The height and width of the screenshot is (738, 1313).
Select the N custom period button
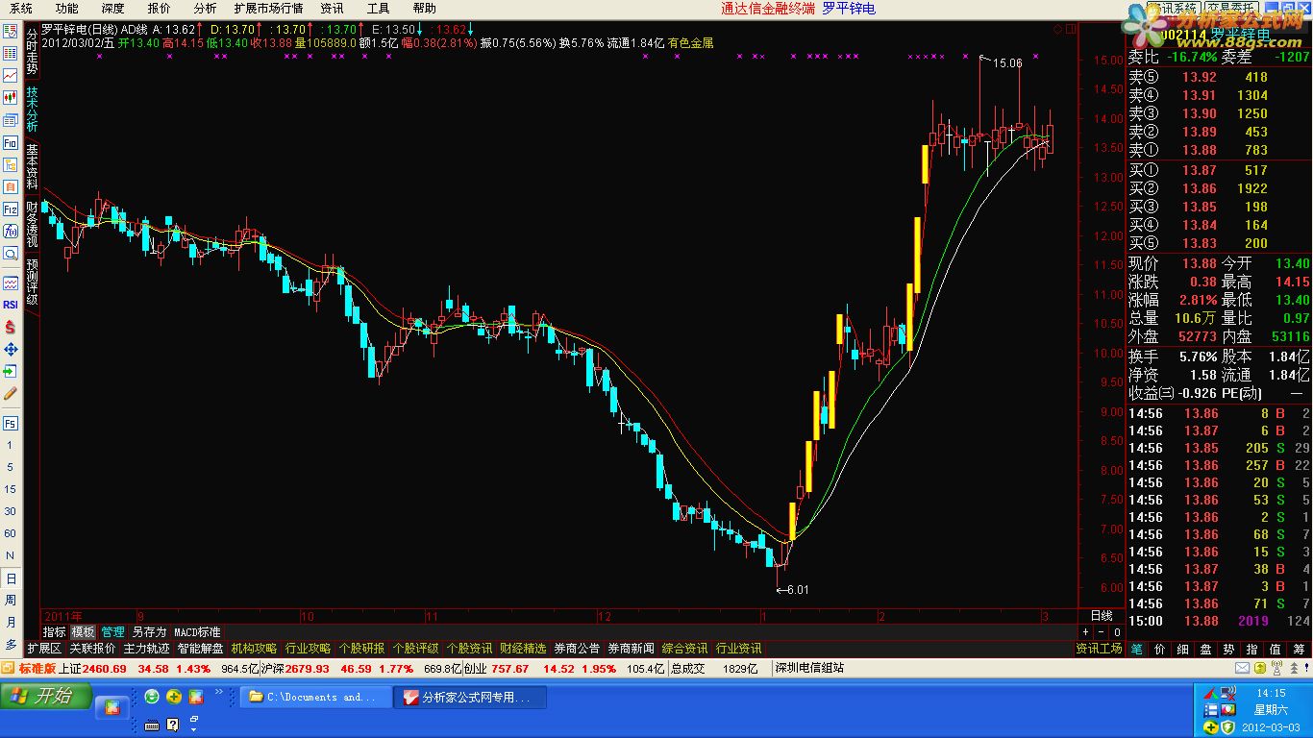click(x=11, y=556)
